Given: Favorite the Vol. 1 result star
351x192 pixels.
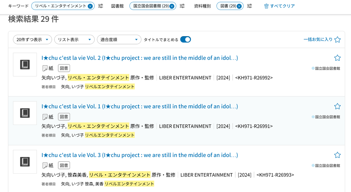Looking at the screenshot, I should (337, 107).
